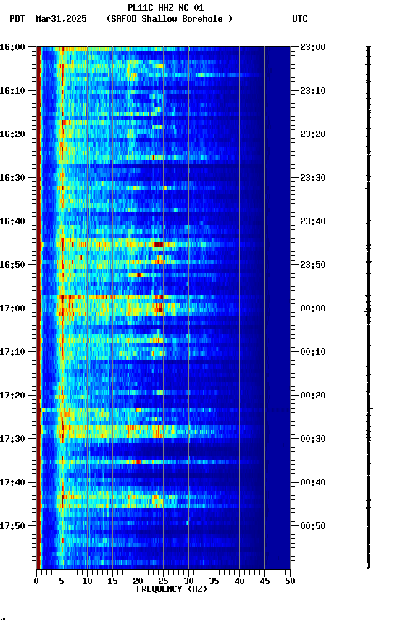Click the 00:20 UTC time label

click(313, 396)
